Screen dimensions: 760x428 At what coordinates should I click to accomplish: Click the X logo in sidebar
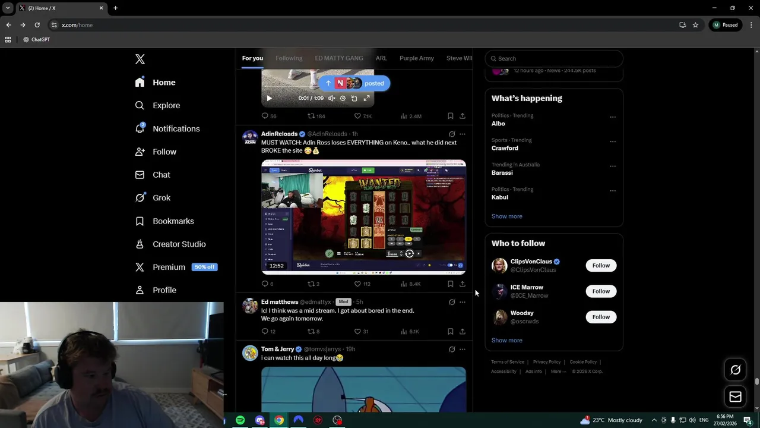pos(140,59)
